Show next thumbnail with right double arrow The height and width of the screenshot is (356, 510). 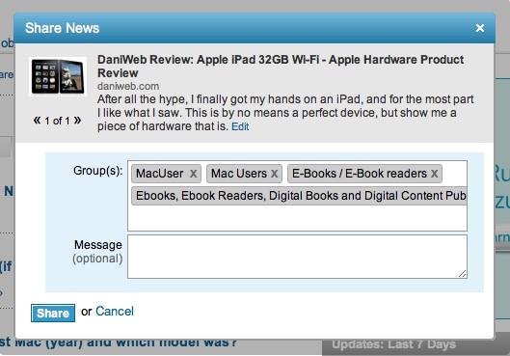click(x=77, y=121)
